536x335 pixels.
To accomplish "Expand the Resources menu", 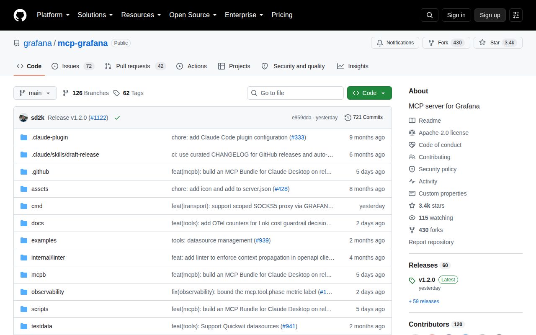I will pos(141,15).
